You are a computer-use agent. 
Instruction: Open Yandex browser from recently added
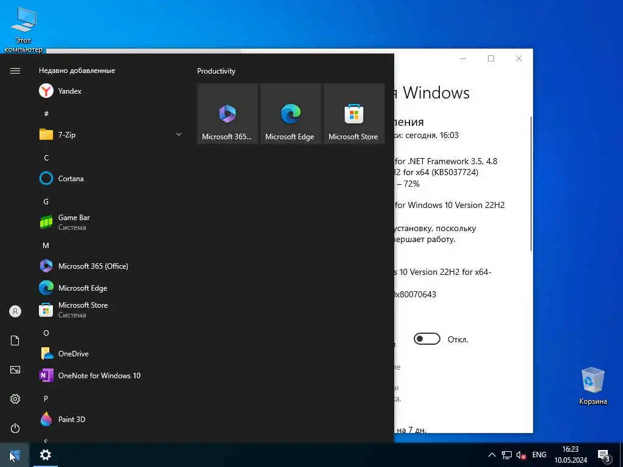coord(111,91)
